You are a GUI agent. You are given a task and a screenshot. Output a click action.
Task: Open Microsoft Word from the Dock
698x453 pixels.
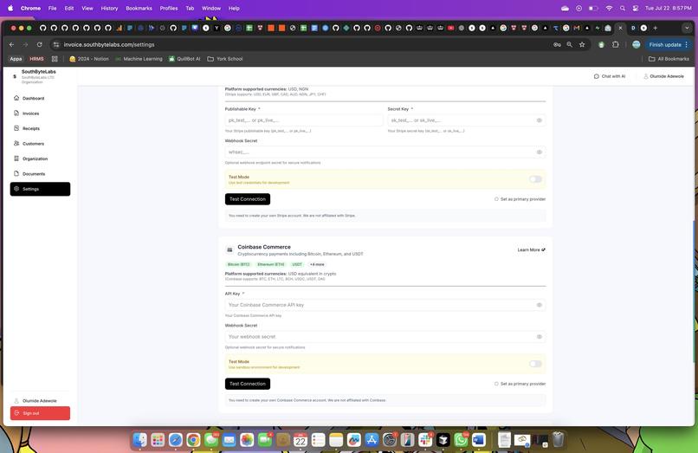[x=479, y=440]
